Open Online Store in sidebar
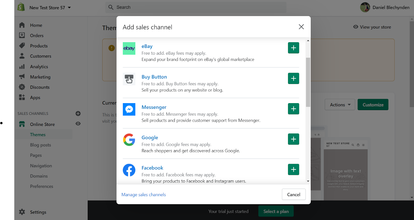The width and height of the screenshot is (414, 220). tap(42, 124)
